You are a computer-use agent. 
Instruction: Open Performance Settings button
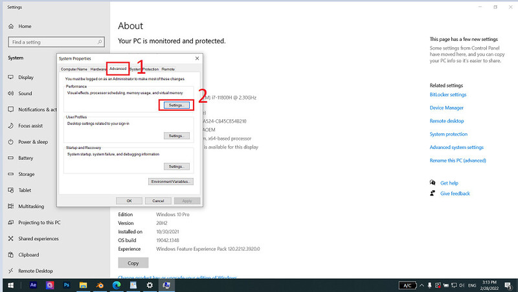pyautogui.click(x=176, y=105)
